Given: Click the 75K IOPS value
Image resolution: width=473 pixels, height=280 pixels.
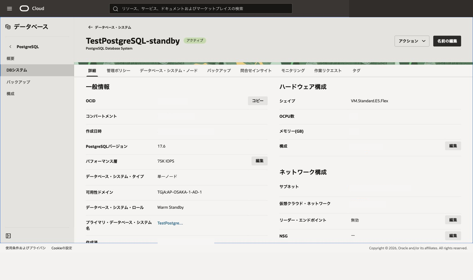Looking at the screenshot, I should click(x=166, y=161).
